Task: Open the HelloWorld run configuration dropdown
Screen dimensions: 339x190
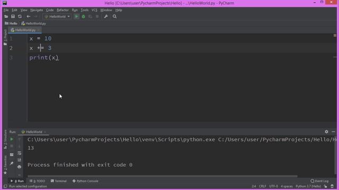Action: (57, 16)
